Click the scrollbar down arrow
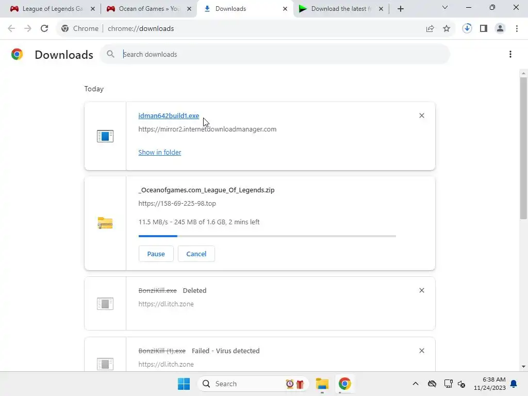Viewport: 528px width, 396px height. 523,367
